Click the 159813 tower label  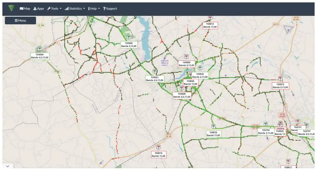pyautogui.click(x=288, y=167)
